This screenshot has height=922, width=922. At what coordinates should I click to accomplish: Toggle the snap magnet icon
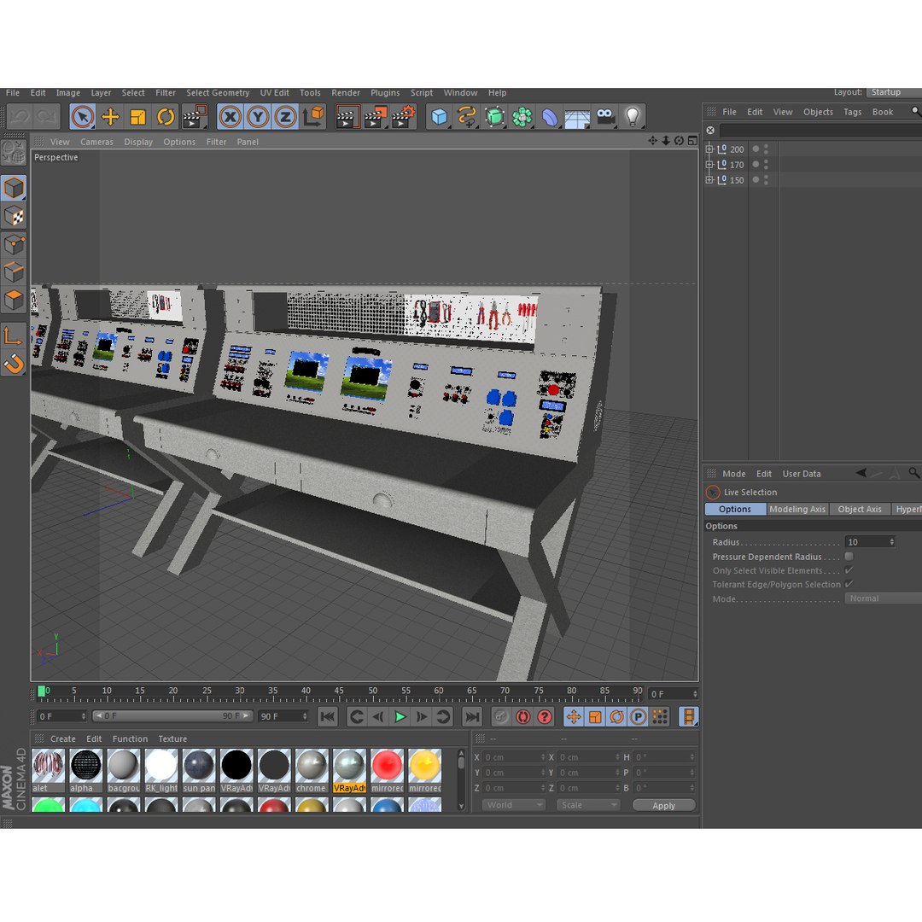(14, 364)
